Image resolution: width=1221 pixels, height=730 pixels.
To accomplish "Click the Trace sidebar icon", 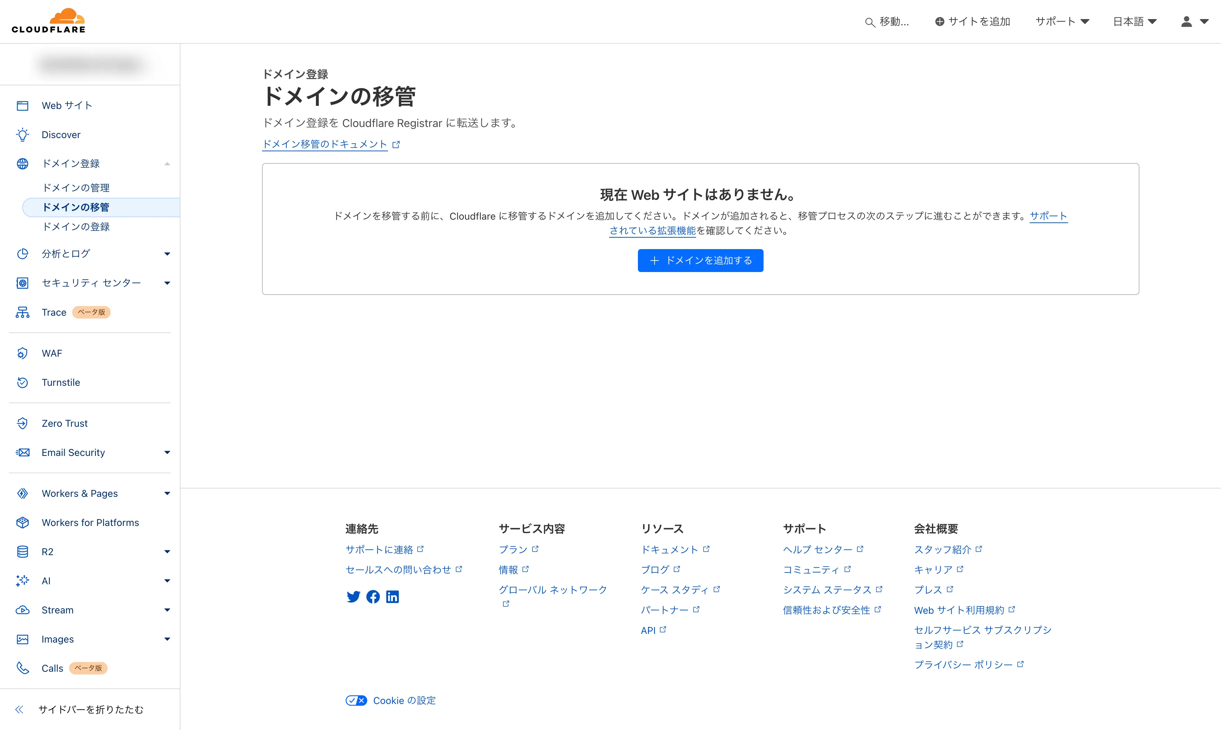I will tap(22, 312).
